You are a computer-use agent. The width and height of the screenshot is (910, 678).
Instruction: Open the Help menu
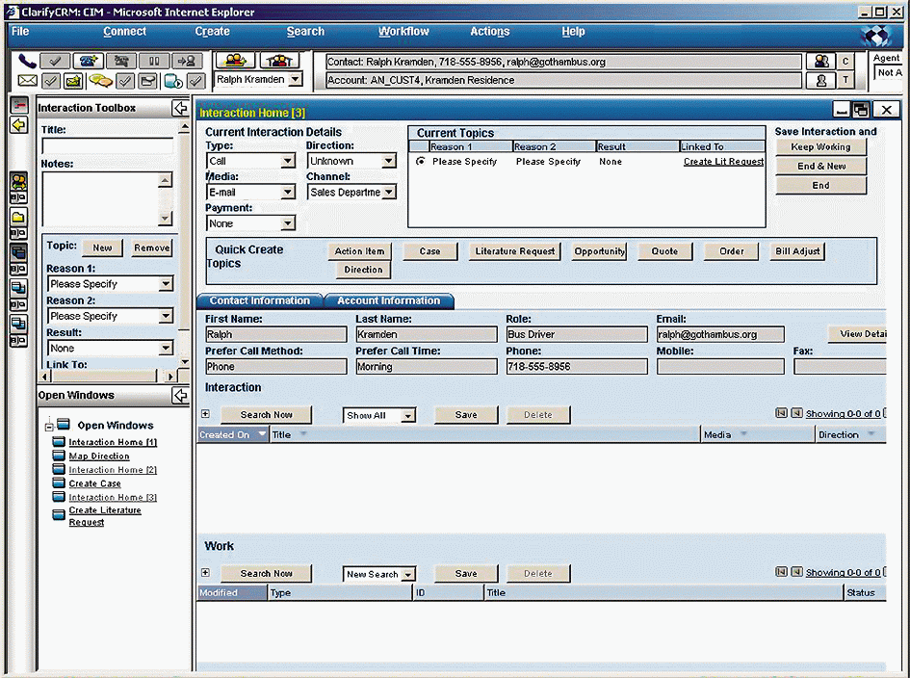tap(573, 32)
